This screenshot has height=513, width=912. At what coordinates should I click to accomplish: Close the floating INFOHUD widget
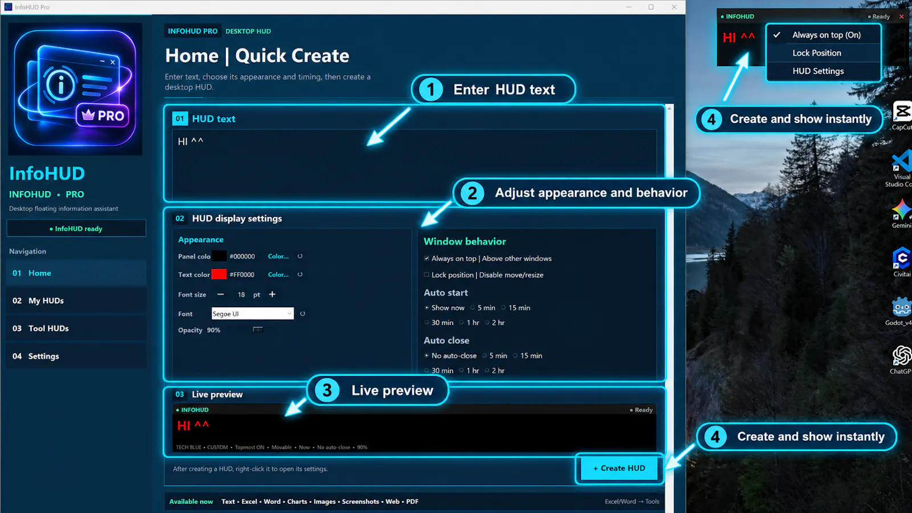901,17
